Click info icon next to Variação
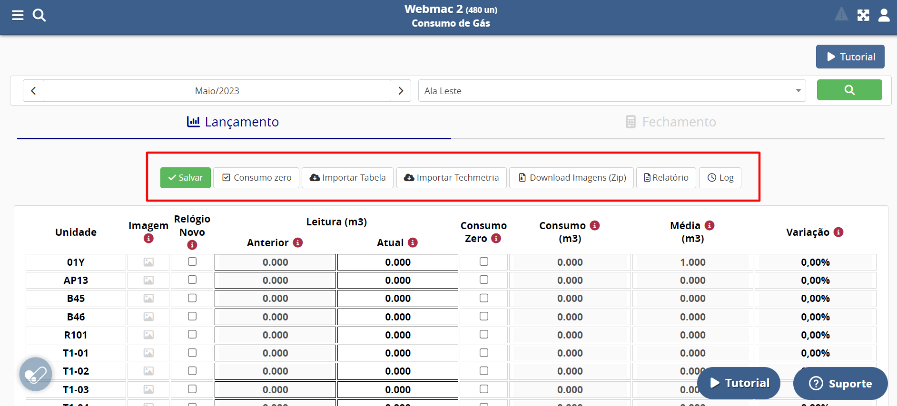 pyautogui.click(x=838, y=232)
